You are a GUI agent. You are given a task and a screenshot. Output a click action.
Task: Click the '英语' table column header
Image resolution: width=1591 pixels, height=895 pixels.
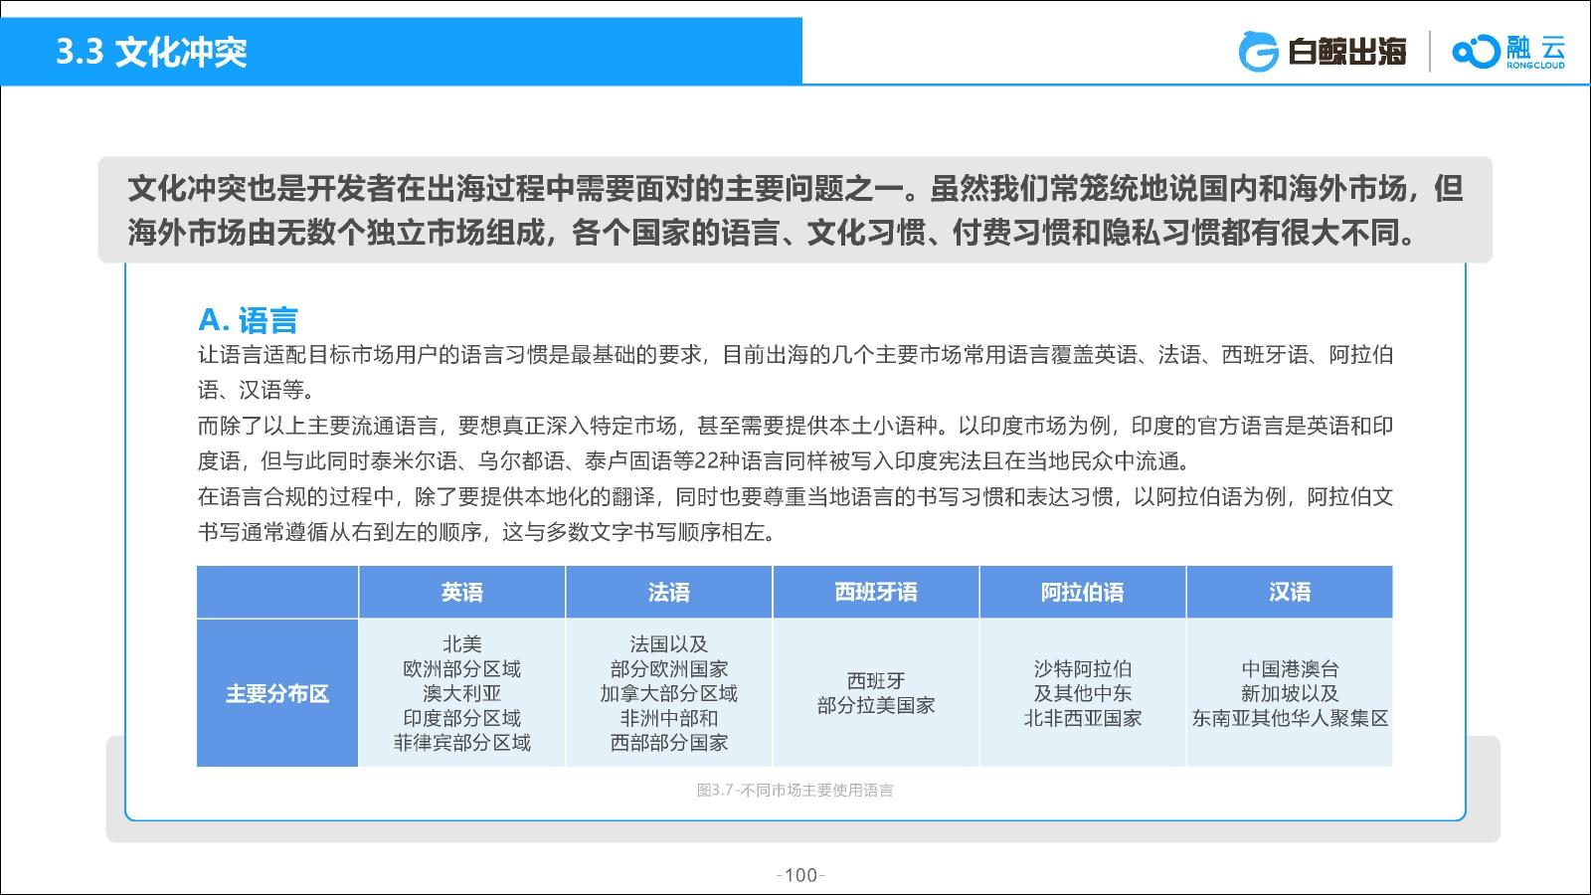point(462,593)
